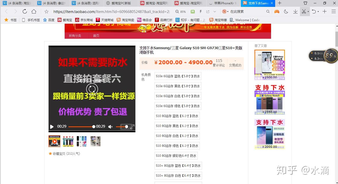Screen dimensions: 338x184
Task: Switch to the 爱淘宝PC新版 tab
Action: pos(121,3)
